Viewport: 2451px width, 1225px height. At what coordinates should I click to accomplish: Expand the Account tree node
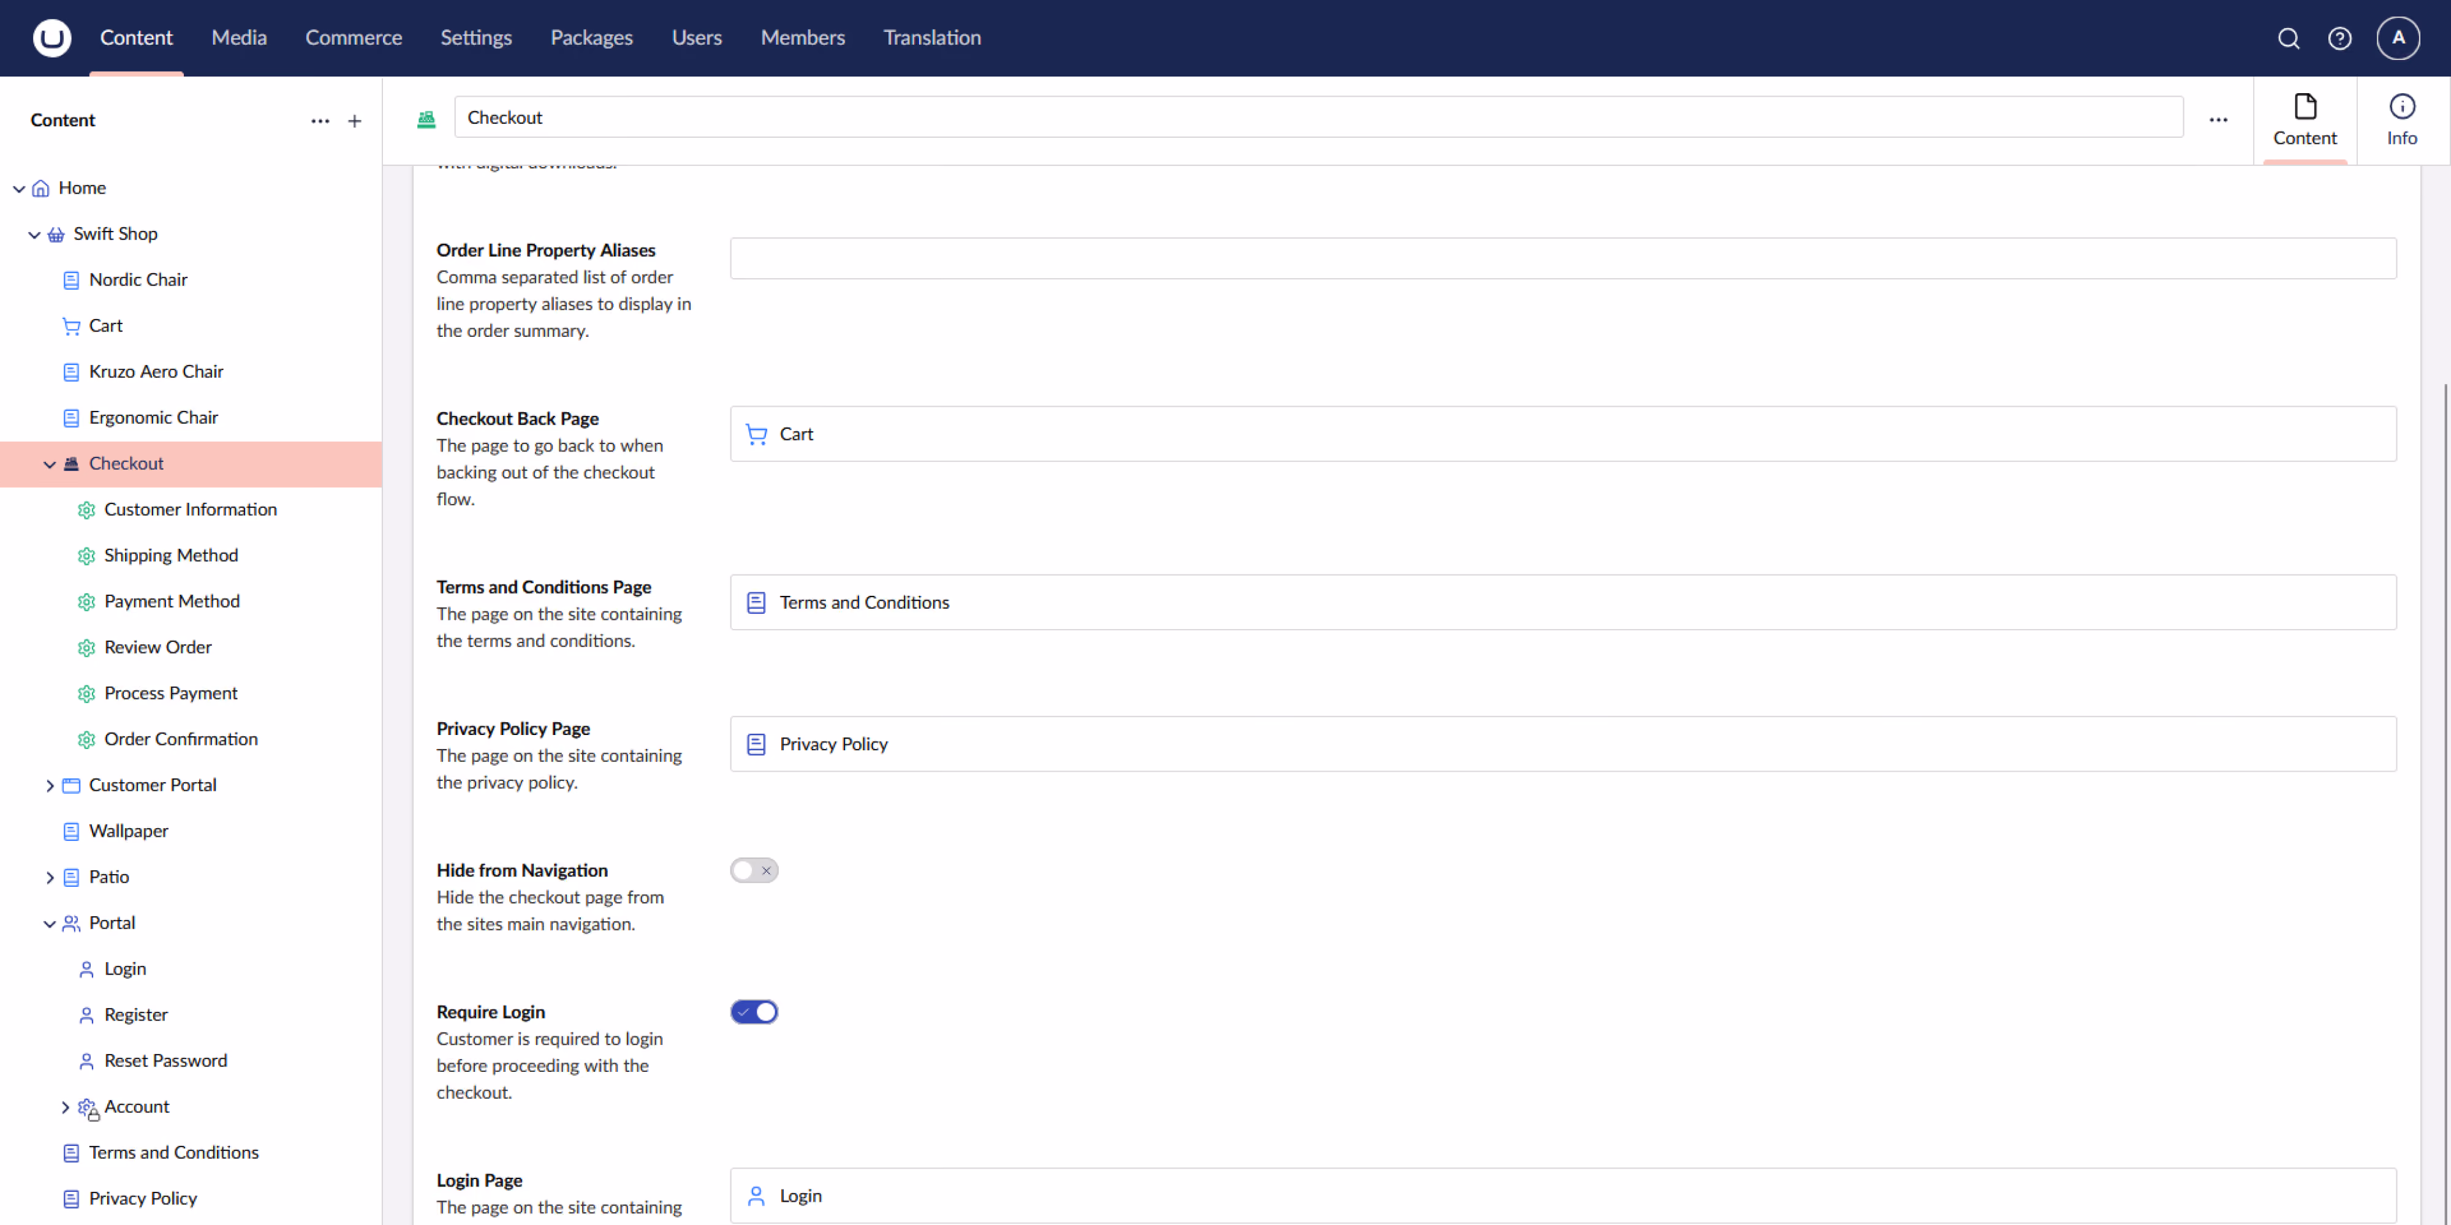65,1107
